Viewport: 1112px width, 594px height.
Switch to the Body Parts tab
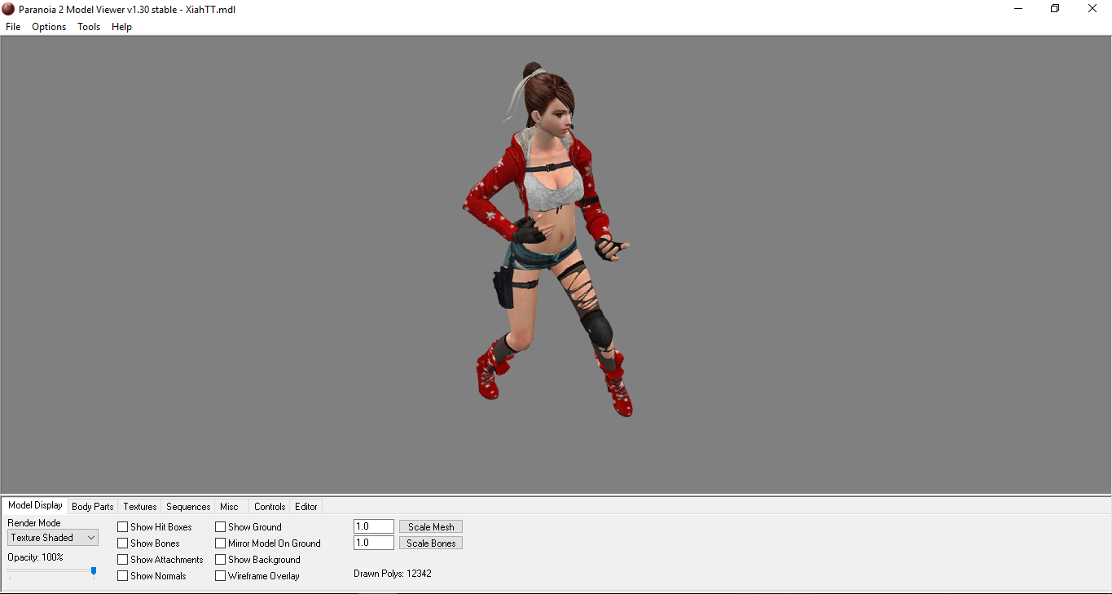coord(93,507)
